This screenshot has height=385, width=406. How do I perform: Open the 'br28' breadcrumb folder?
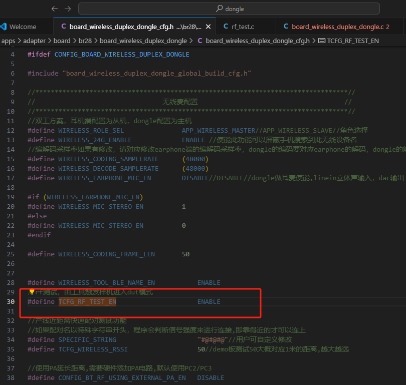coord(85,41)
